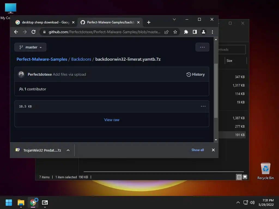Close the desktop sheep download tab
279x209 pixels.
pyautogui.click(x=73, y=22)
